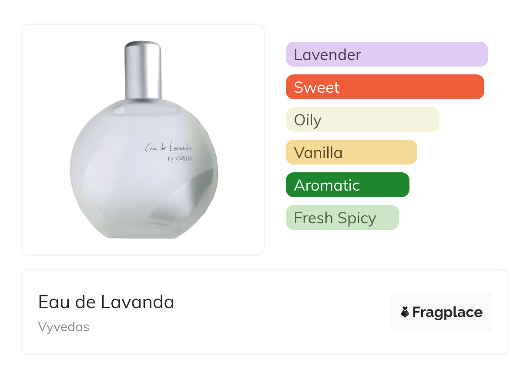Click the "Aromatic" text in the green bar

coord(327,185)
